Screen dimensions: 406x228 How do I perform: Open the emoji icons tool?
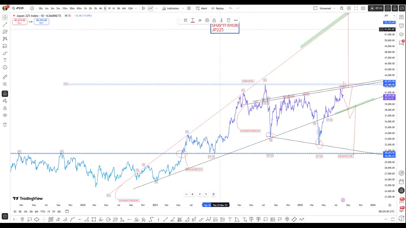(5, 67)
